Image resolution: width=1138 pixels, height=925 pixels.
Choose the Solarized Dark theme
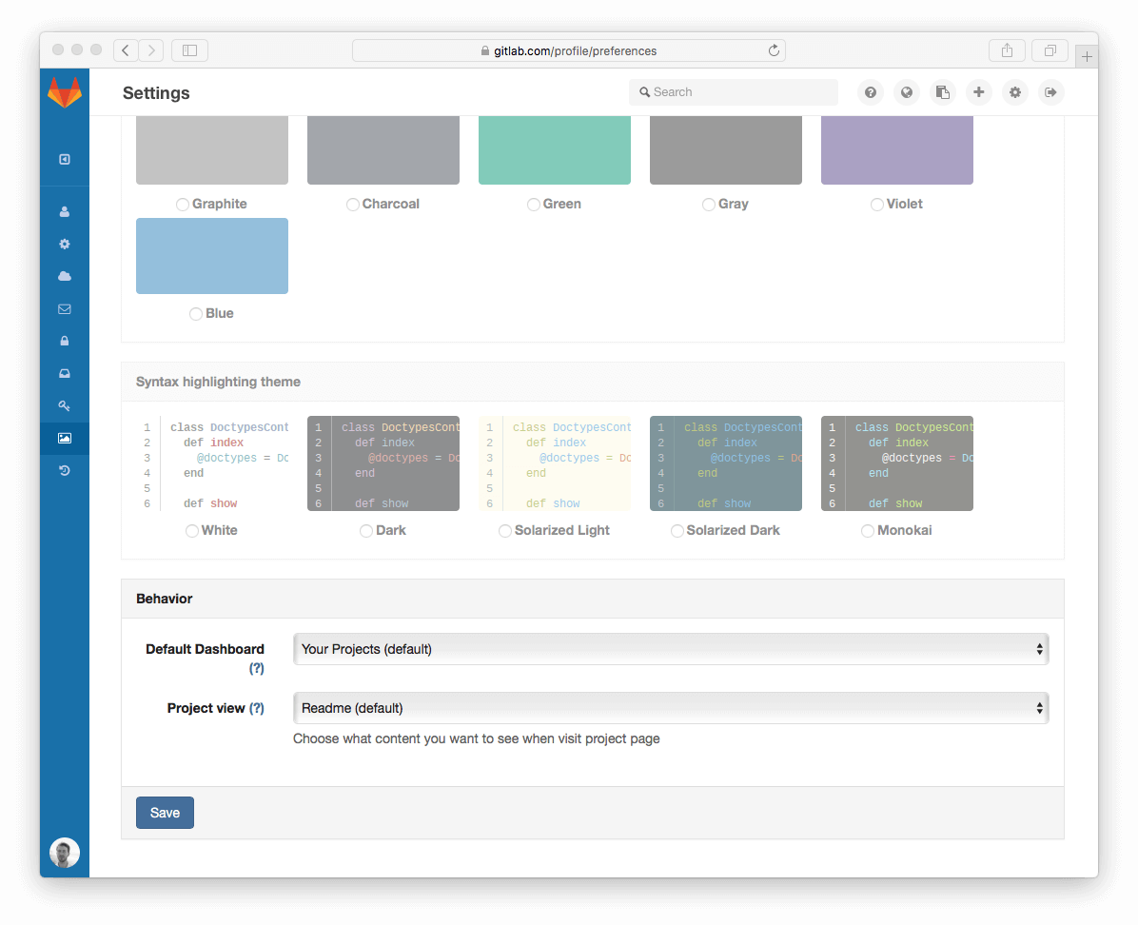tap(677, 530)
